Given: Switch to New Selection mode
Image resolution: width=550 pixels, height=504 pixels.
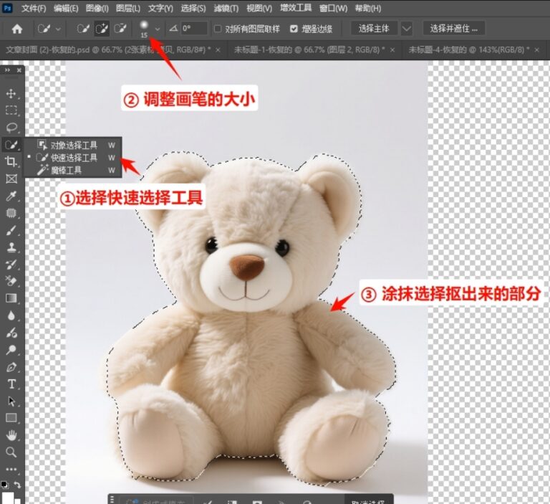Looking at the screenshot, I should [83, 29].
